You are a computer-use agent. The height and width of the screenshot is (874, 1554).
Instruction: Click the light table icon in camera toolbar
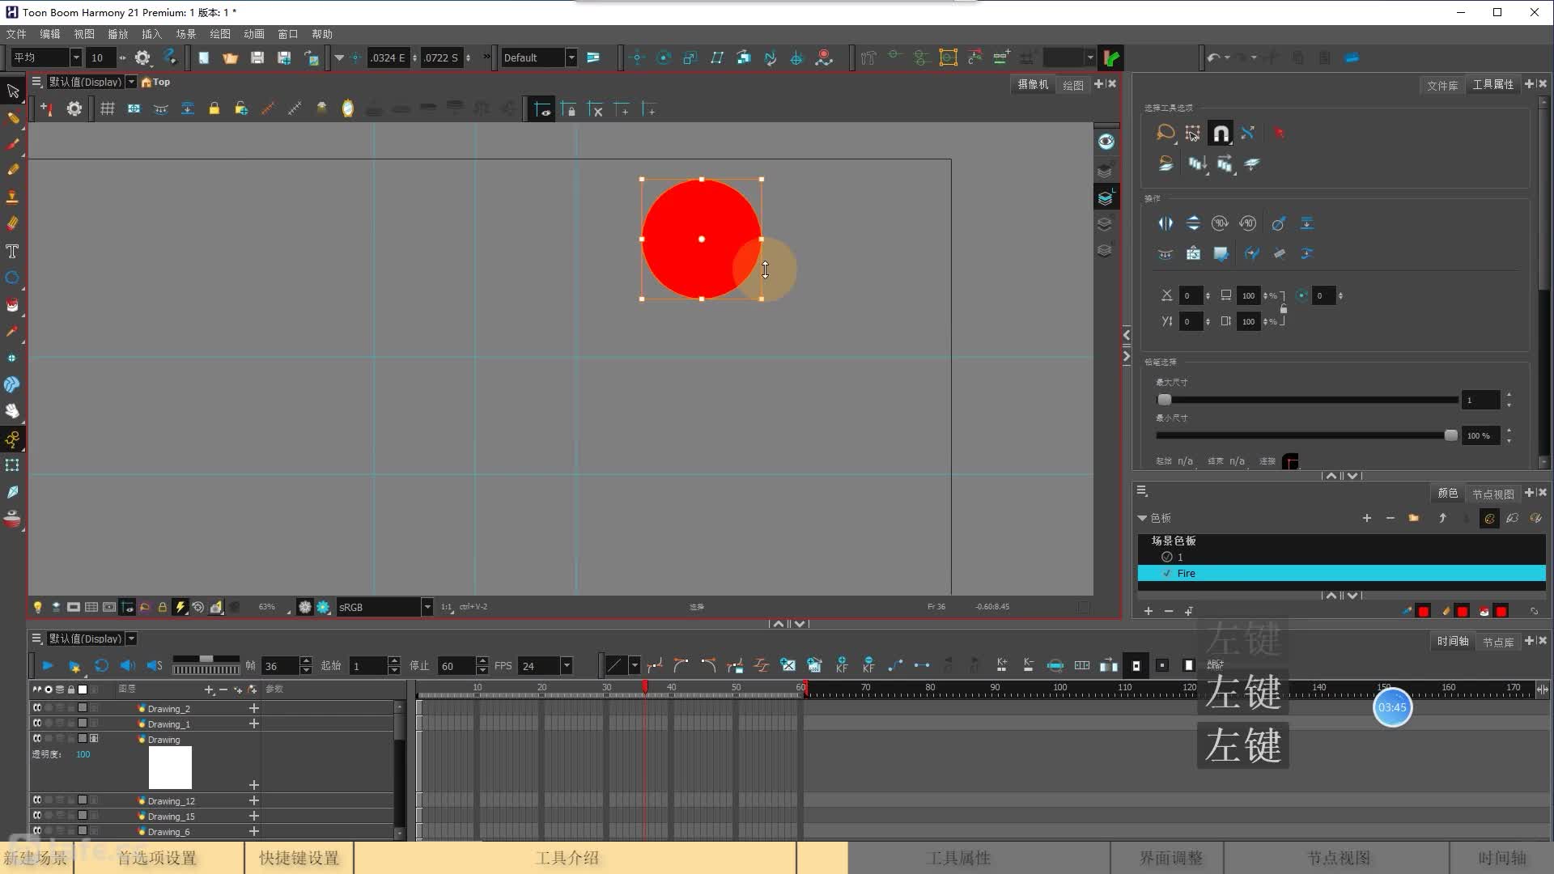pyautogui.click(x=321, y=109)
